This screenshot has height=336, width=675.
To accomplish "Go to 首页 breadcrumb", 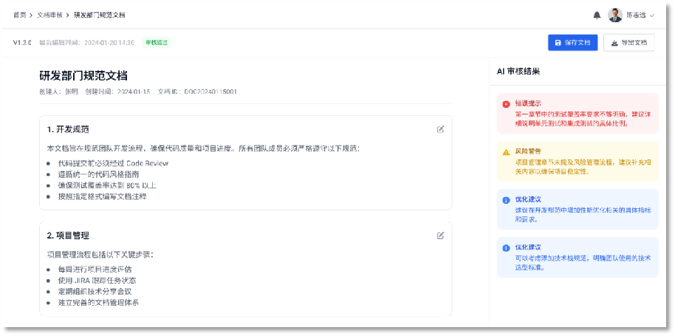I will 19,15.
